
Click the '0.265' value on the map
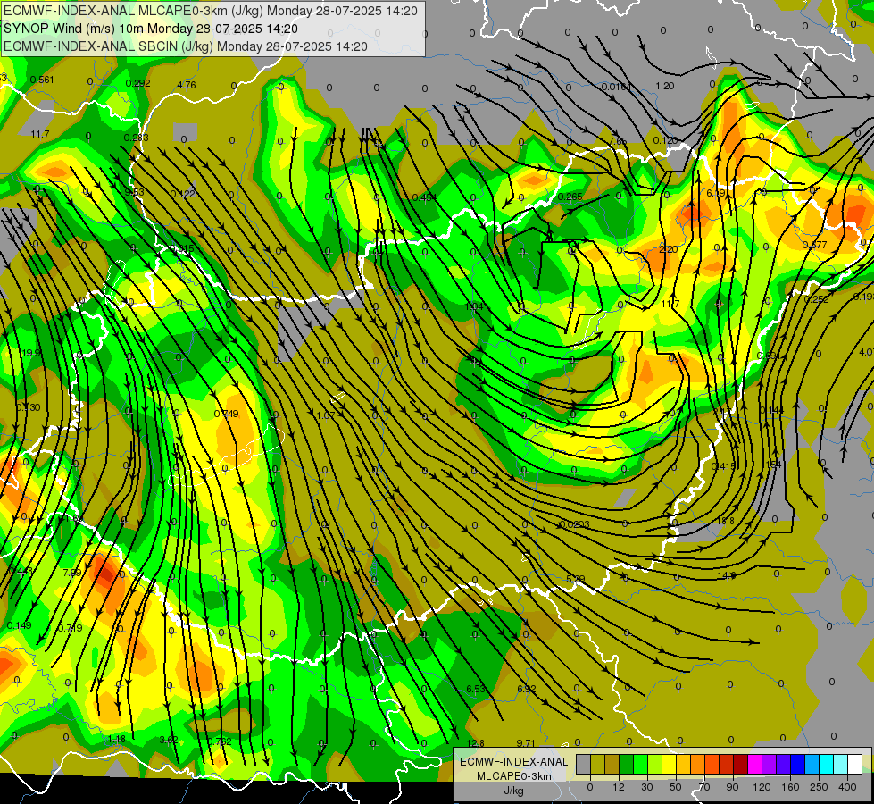pyautogui.click(x=570, y=197)
